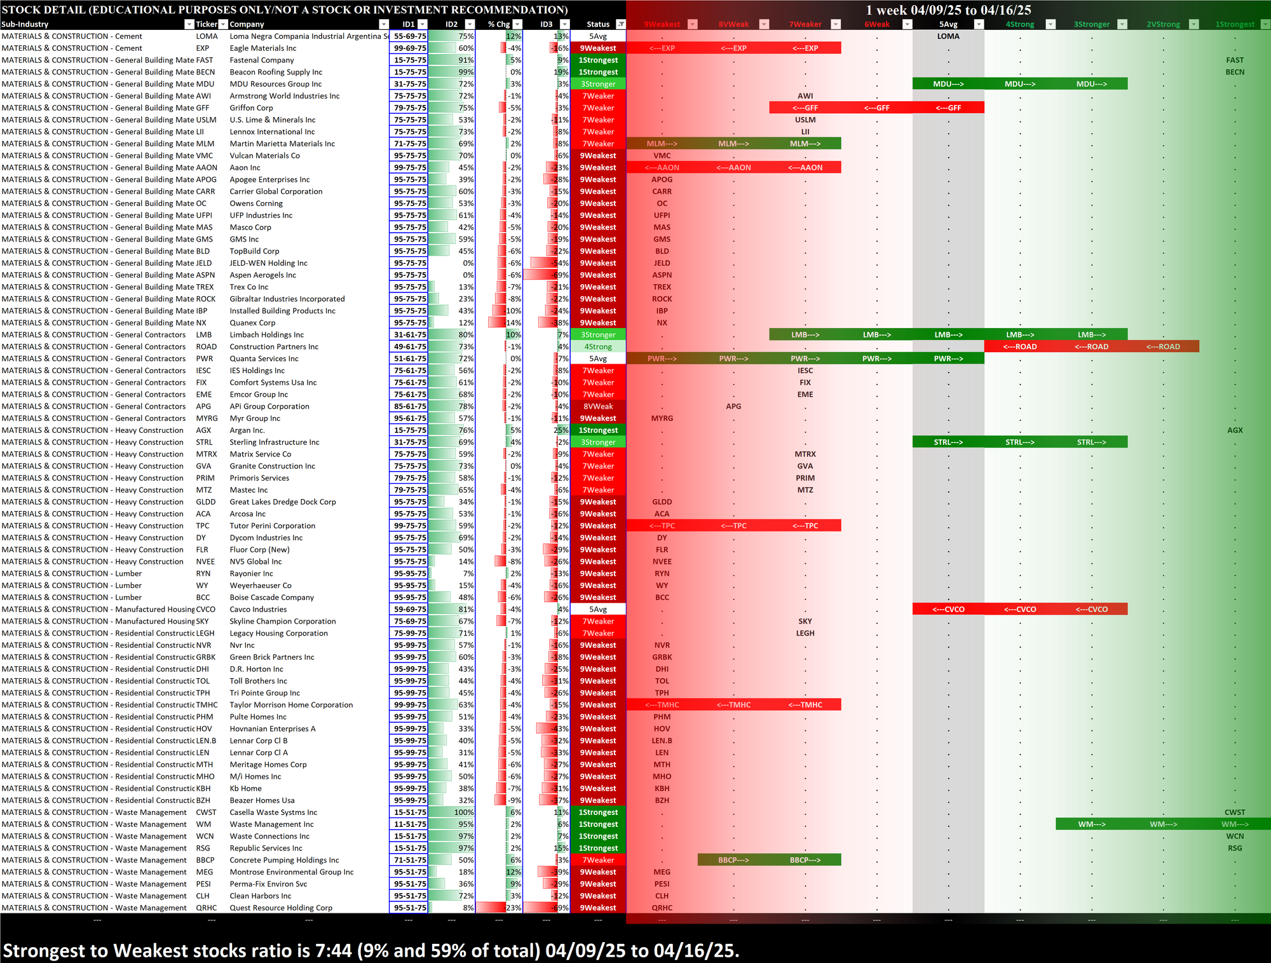The image size is (1271, 963).
Task: Select the red 9Weakest status for QRHC
Action: [598, 908]
